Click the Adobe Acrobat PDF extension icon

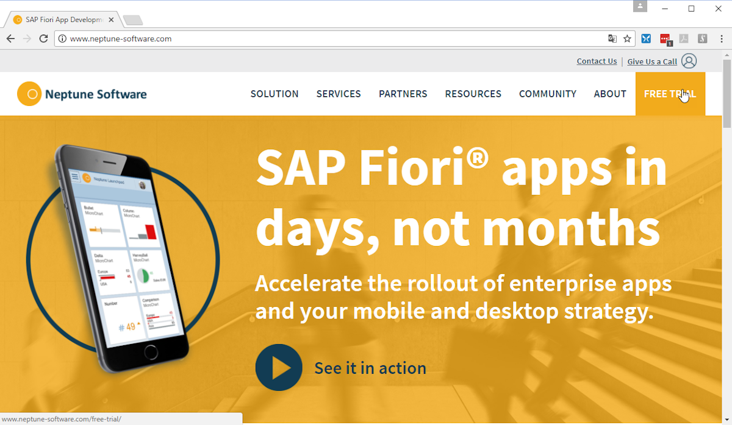(684, 38)
